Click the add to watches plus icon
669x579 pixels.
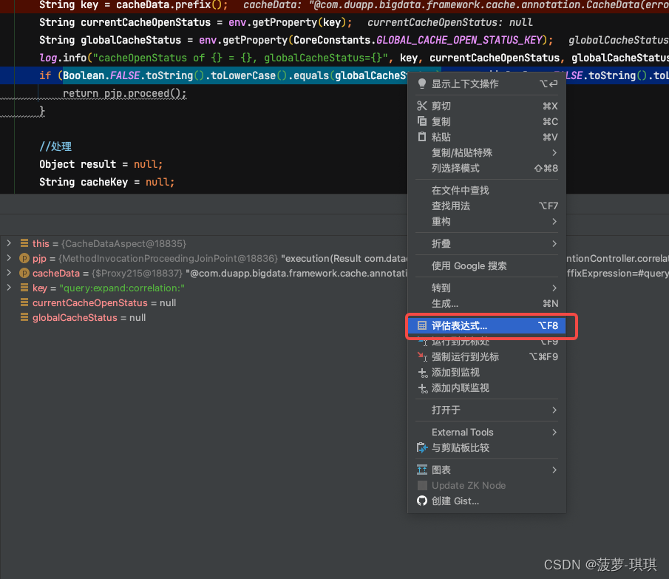point(422,373)
